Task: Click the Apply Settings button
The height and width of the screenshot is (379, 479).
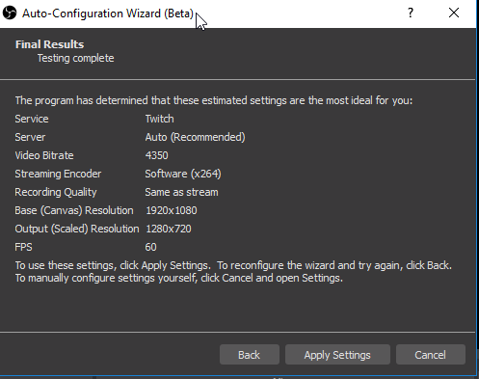Action: [337, 355]
